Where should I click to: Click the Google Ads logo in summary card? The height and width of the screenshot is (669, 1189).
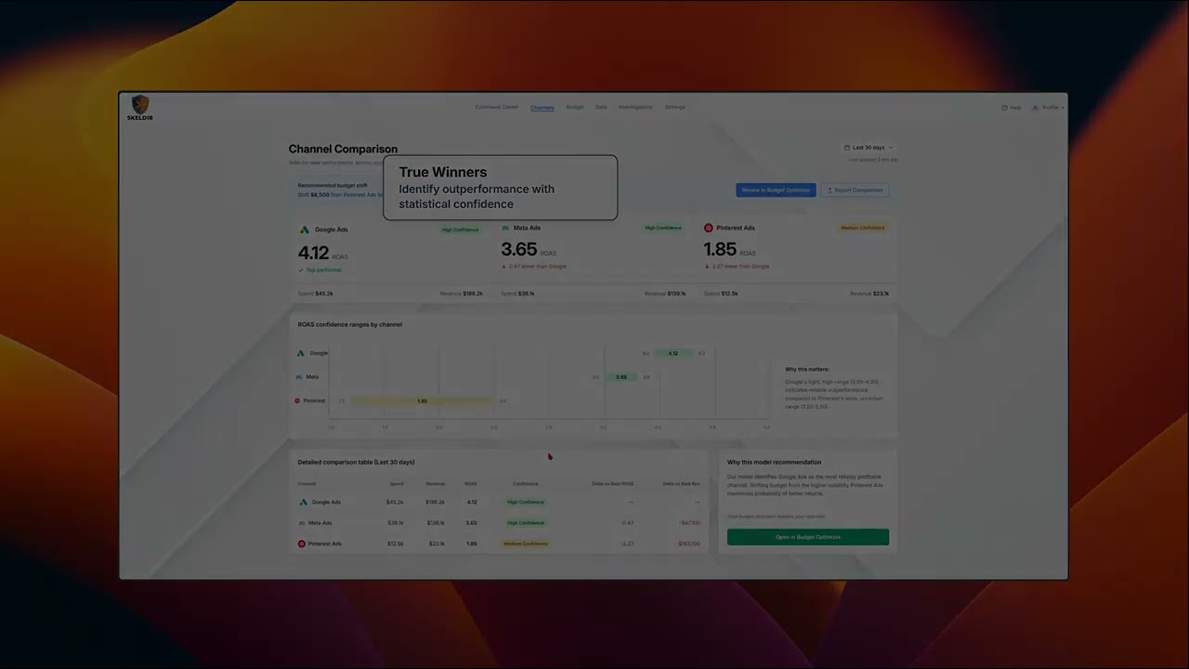304,230
